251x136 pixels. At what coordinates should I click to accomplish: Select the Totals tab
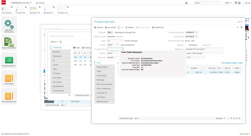[x=104, y=71]
